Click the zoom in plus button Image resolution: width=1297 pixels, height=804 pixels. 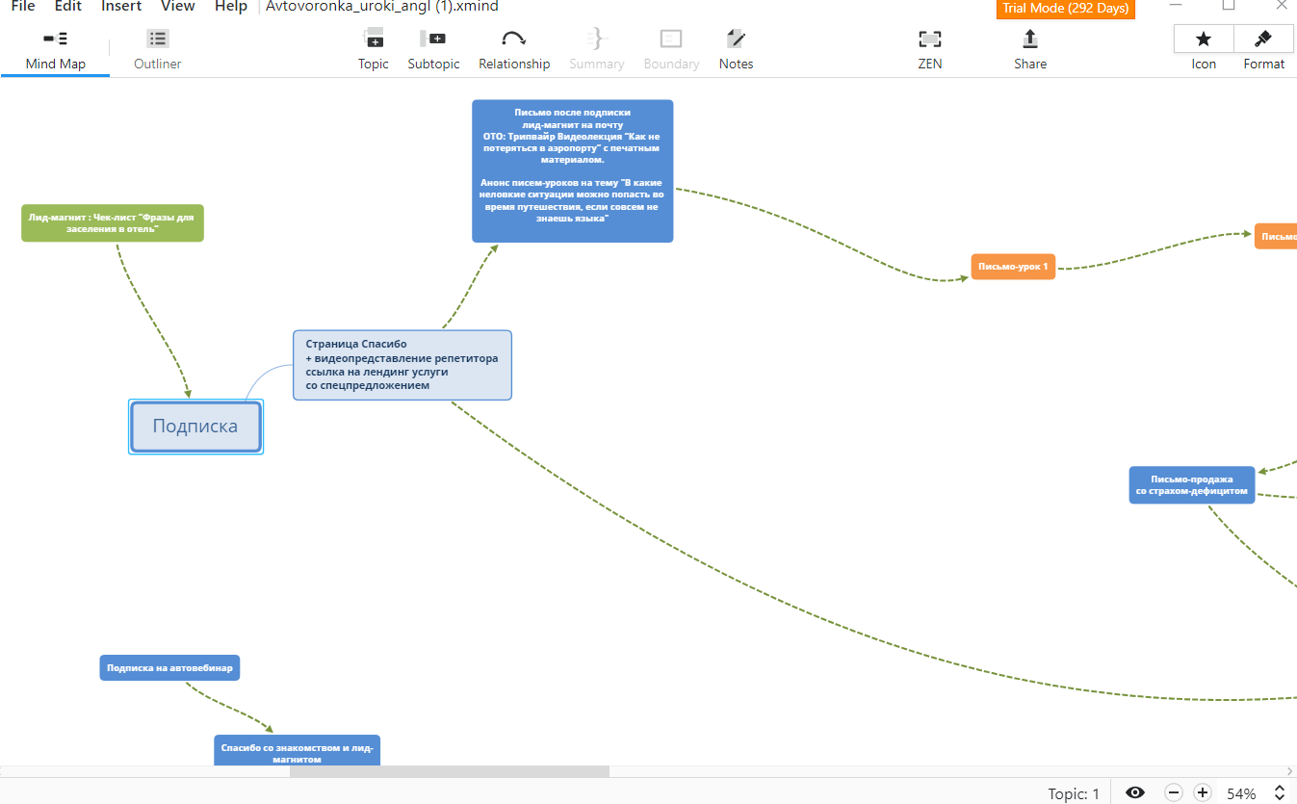point(1202,793)
